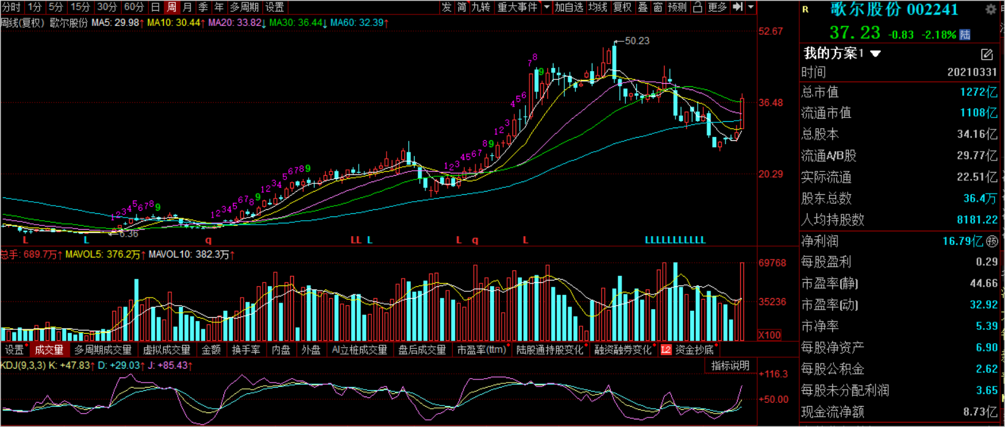Switch to 日 daily period
The height and width of the screenshot is (427, 1005).
pos(156,7)
